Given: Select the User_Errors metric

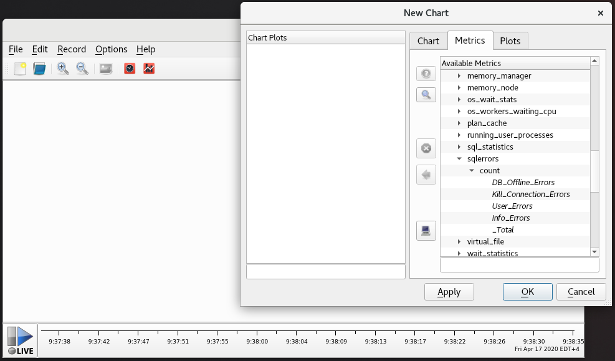Looking at the screenshot, I should (x=512, y=206).
